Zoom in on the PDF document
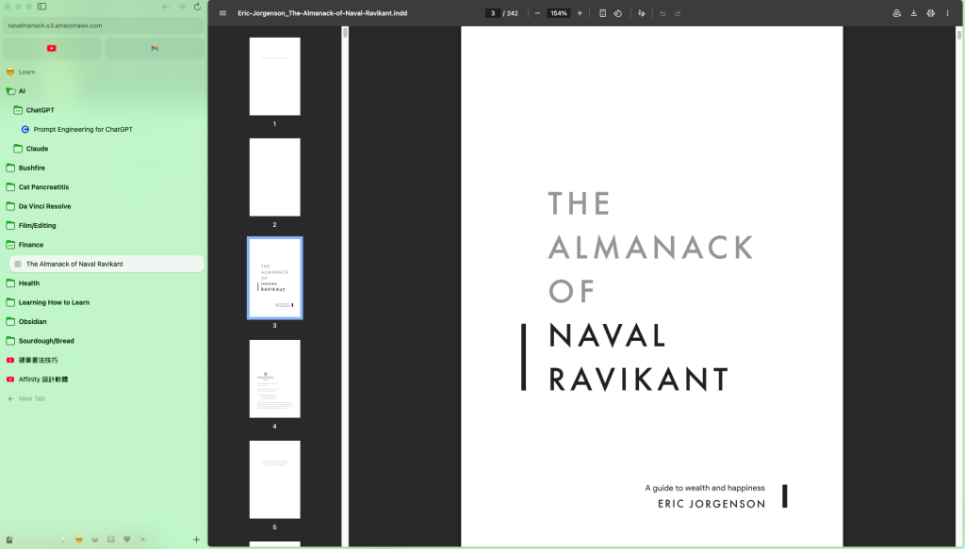 coord(580,13)
